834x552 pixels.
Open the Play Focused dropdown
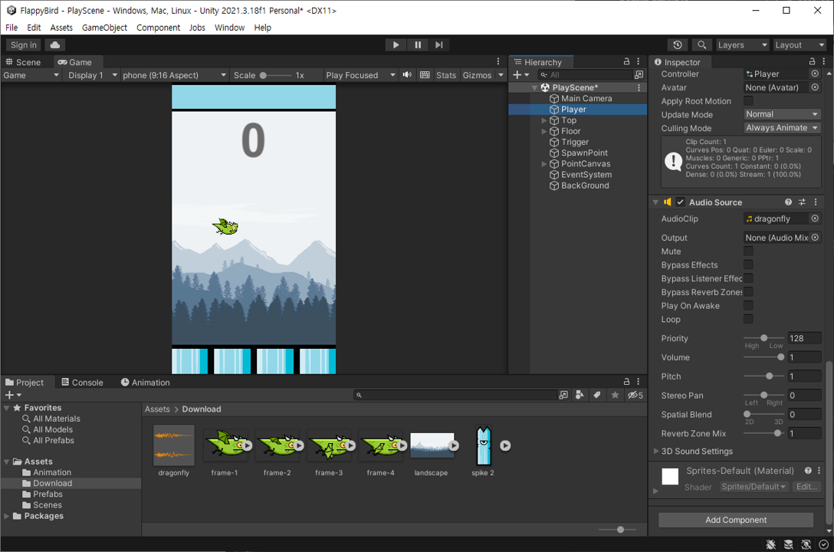[360, 75]
